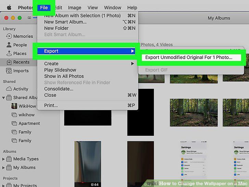Open the Image menu
The height and width of the screenshot is (187, 249).
[75, 8]
